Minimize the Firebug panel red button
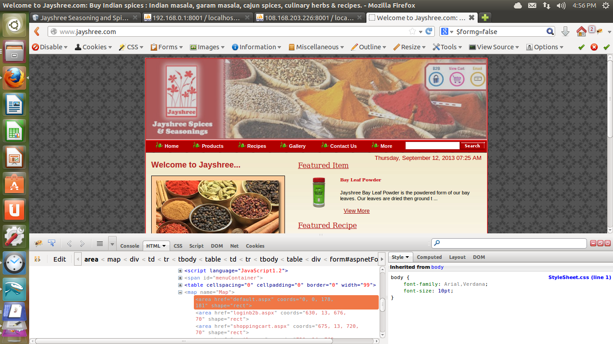This screenshot has height=344, width=613. point(593,243)
